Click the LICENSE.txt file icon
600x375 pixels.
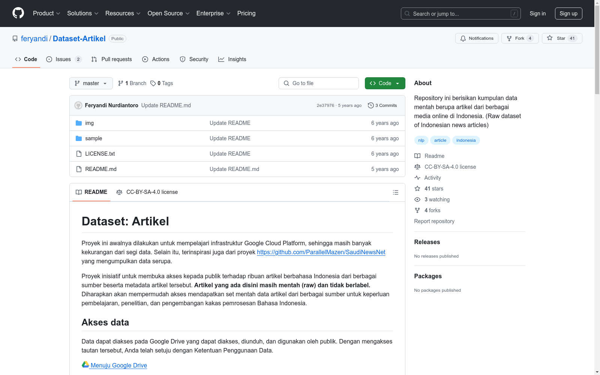click(79, 154)
